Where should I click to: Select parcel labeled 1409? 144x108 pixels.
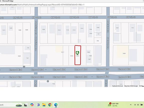pyautogui.click(x=124, y=53)
